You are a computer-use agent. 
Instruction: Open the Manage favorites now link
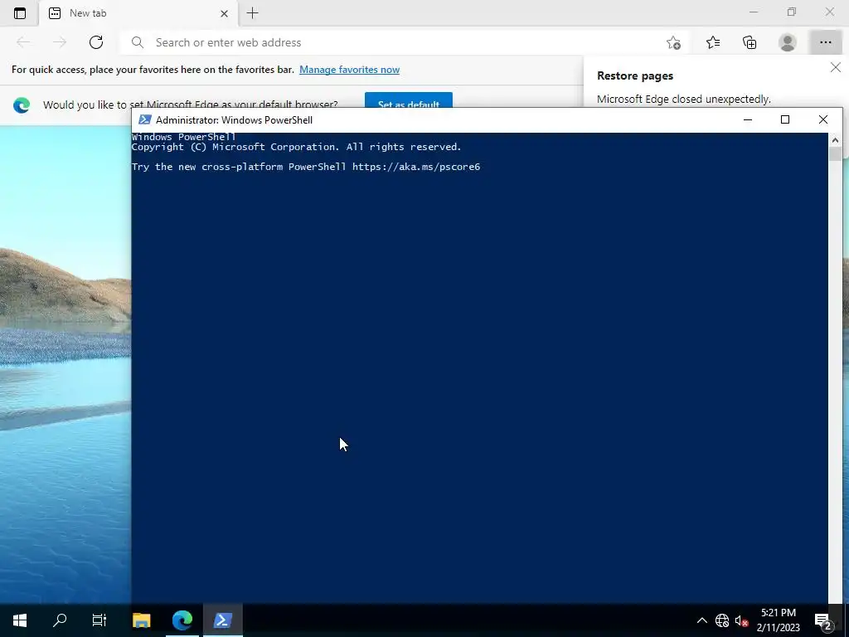(x=349, y=70)
